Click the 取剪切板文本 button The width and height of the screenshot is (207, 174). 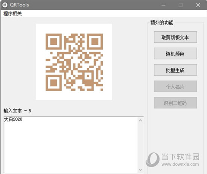(175, 37)
